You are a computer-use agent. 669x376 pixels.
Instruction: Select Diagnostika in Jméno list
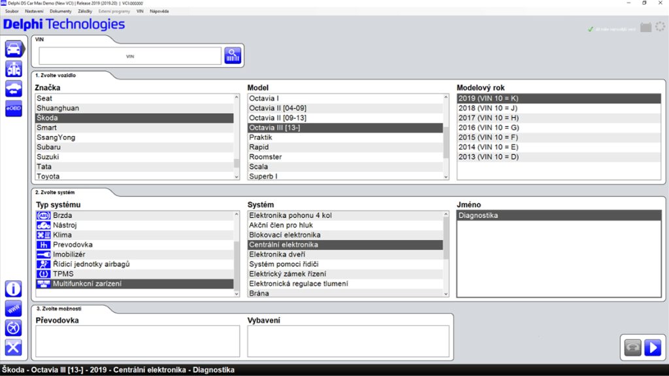coord(559,215)
